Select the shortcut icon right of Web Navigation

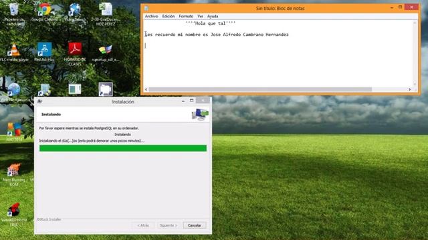coord(45,90)
